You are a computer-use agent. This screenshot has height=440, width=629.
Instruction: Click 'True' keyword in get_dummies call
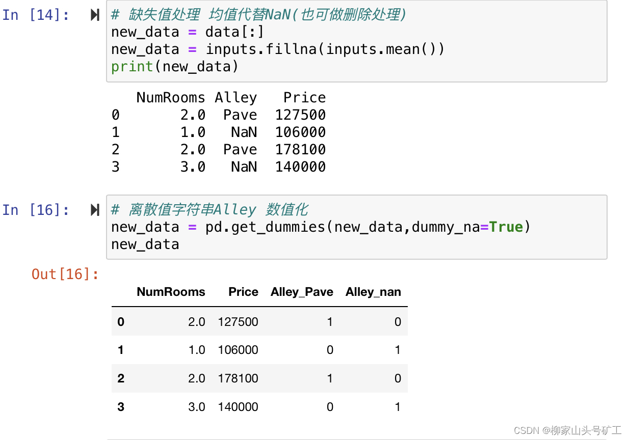point(506,227)
